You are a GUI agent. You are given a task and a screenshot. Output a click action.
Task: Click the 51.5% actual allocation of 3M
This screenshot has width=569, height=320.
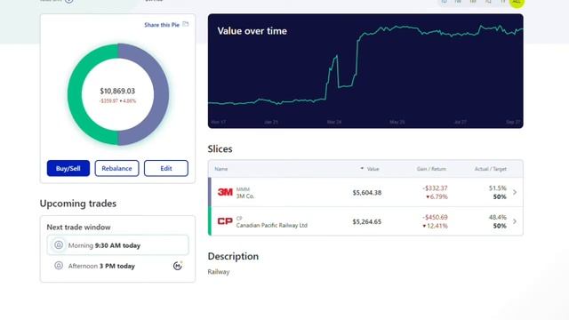[x=498, y=188]
